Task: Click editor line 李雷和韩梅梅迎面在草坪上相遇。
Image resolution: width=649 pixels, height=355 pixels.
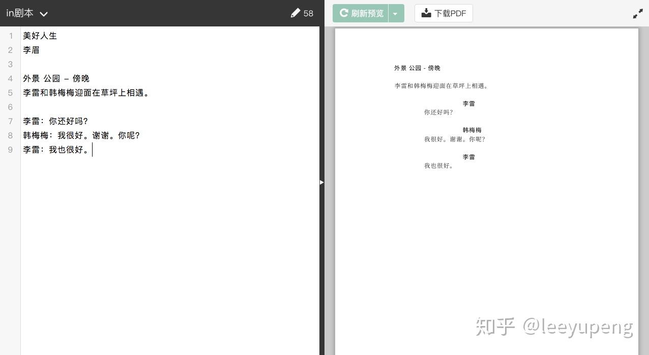Action: point(86,93)
